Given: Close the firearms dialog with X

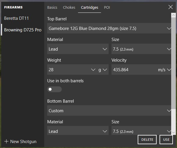Looking at the screenshot, I should pyautogui.click(x=171, y=7).
